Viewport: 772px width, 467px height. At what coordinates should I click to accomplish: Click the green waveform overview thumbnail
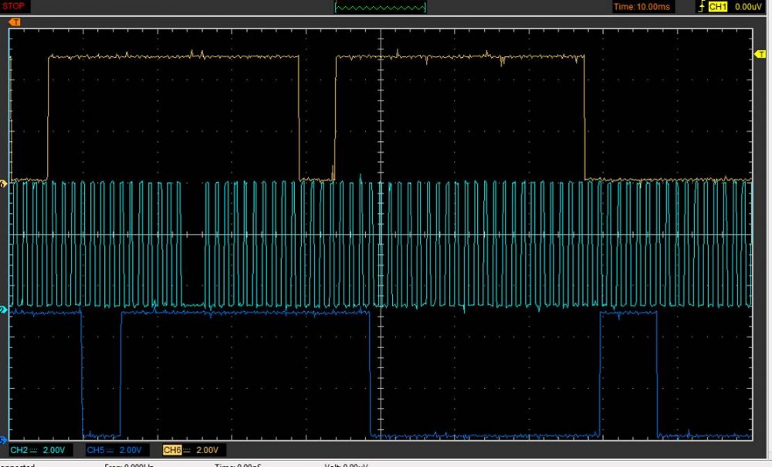pyautogui.click(x=380, y=7)
